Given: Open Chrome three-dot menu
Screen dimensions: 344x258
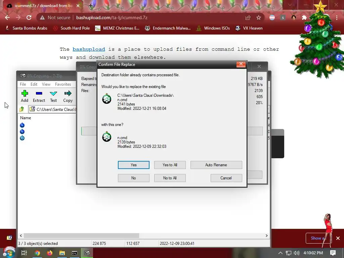Looking at the screenshot, I should [337, 17].
